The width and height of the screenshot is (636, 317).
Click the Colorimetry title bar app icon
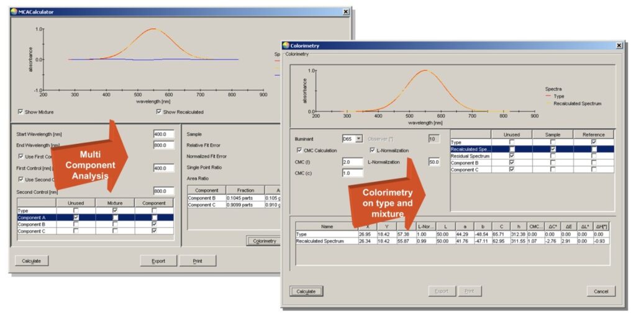coord(286,45)
